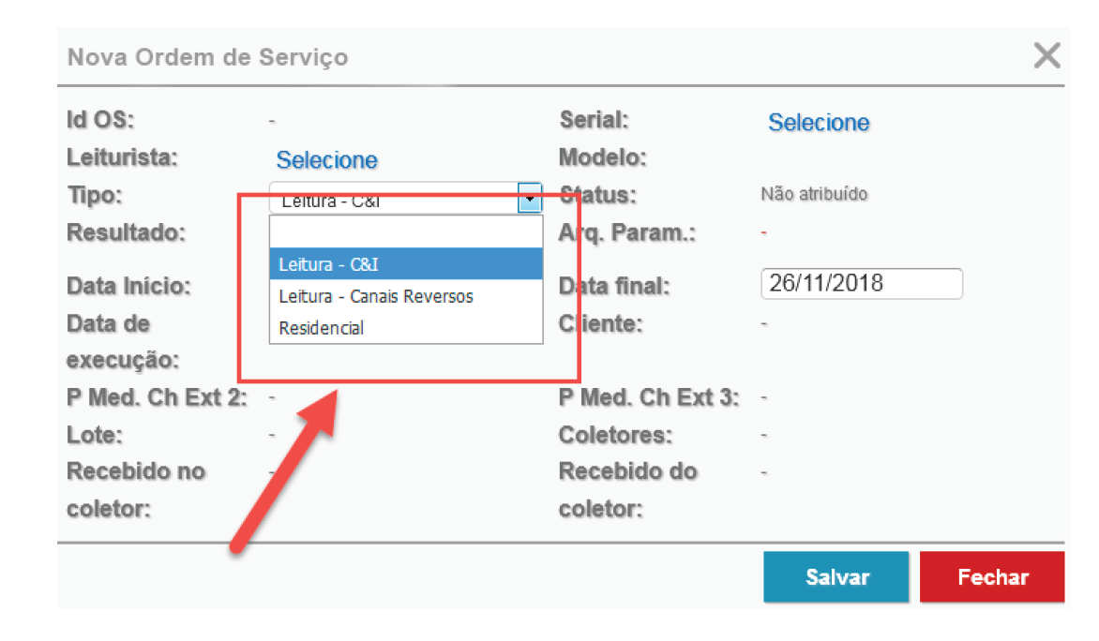Viewport: 1099px width, 641px height.
Task: Click the Selecione link next to Leiturista
Action: tap(326, 160)
